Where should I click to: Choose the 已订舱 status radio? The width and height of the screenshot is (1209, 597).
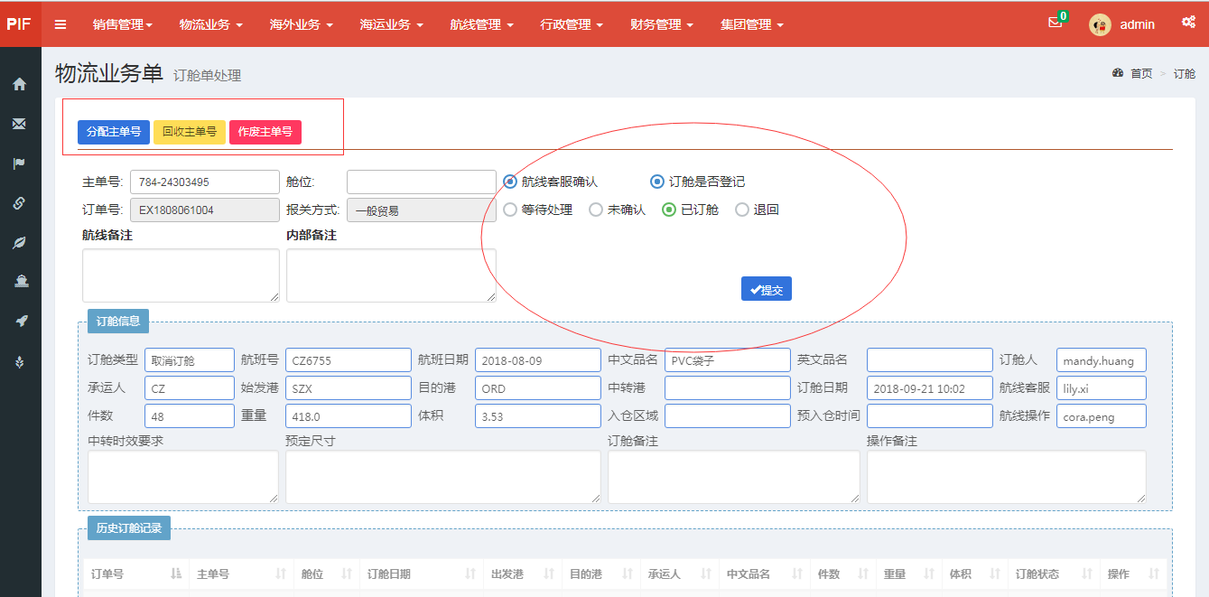tap(669, 210)
